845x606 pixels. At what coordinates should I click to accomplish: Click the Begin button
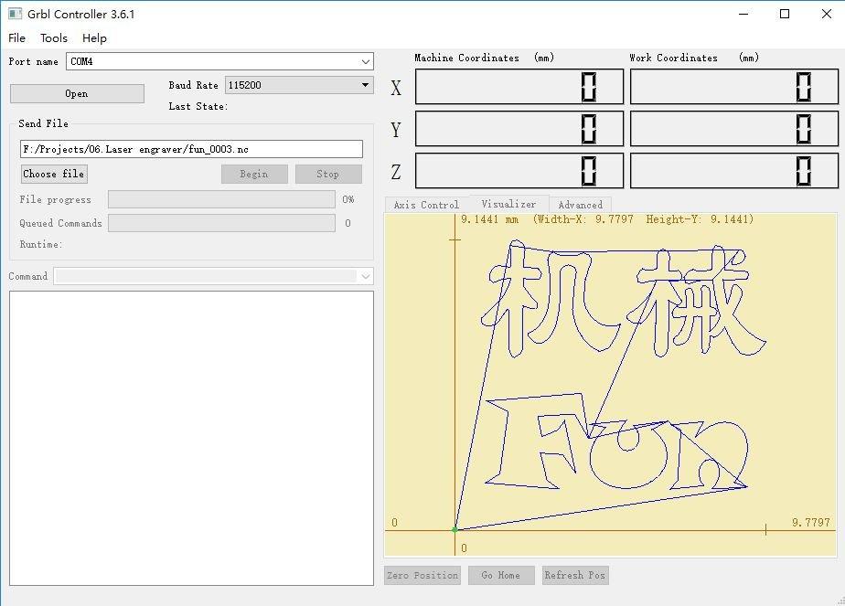coord(254,174)
